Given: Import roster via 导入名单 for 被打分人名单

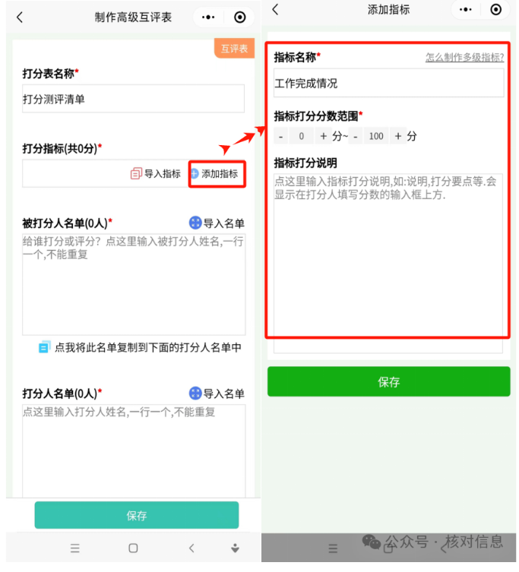Looking at the screenshot, I should [x=217, y=223].
